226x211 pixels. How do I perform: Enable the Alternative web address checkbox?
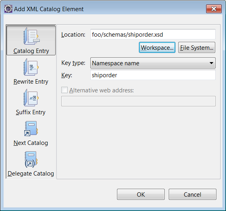[64, 90]
